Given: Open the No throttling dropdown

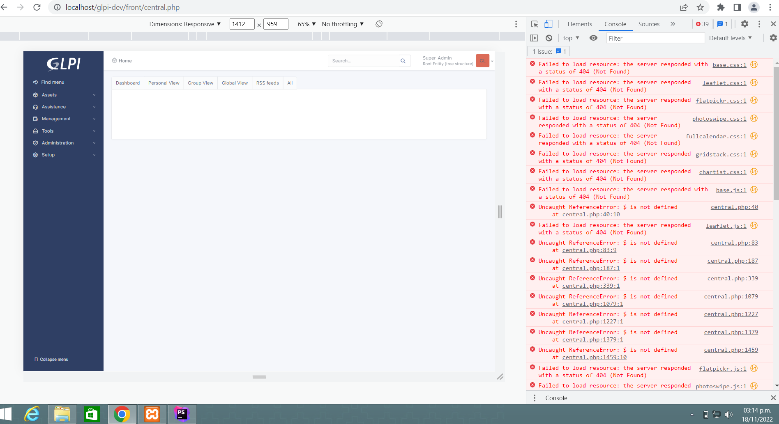Looking at the screenshot, I should click(342, 24).
